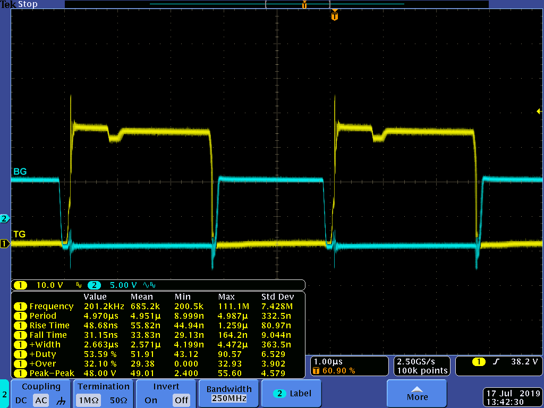Select channel 1 ground reference marker on left edge
Image resolution: width=544 pixels, height=408 pixels.
pos(5,243)
